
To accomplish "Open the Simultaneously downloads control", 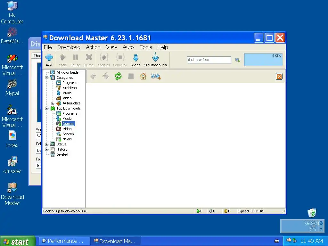I will [155, 60].
